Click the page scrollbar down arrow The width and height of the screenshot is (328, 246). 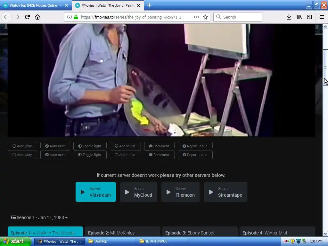tap(325, 234)
